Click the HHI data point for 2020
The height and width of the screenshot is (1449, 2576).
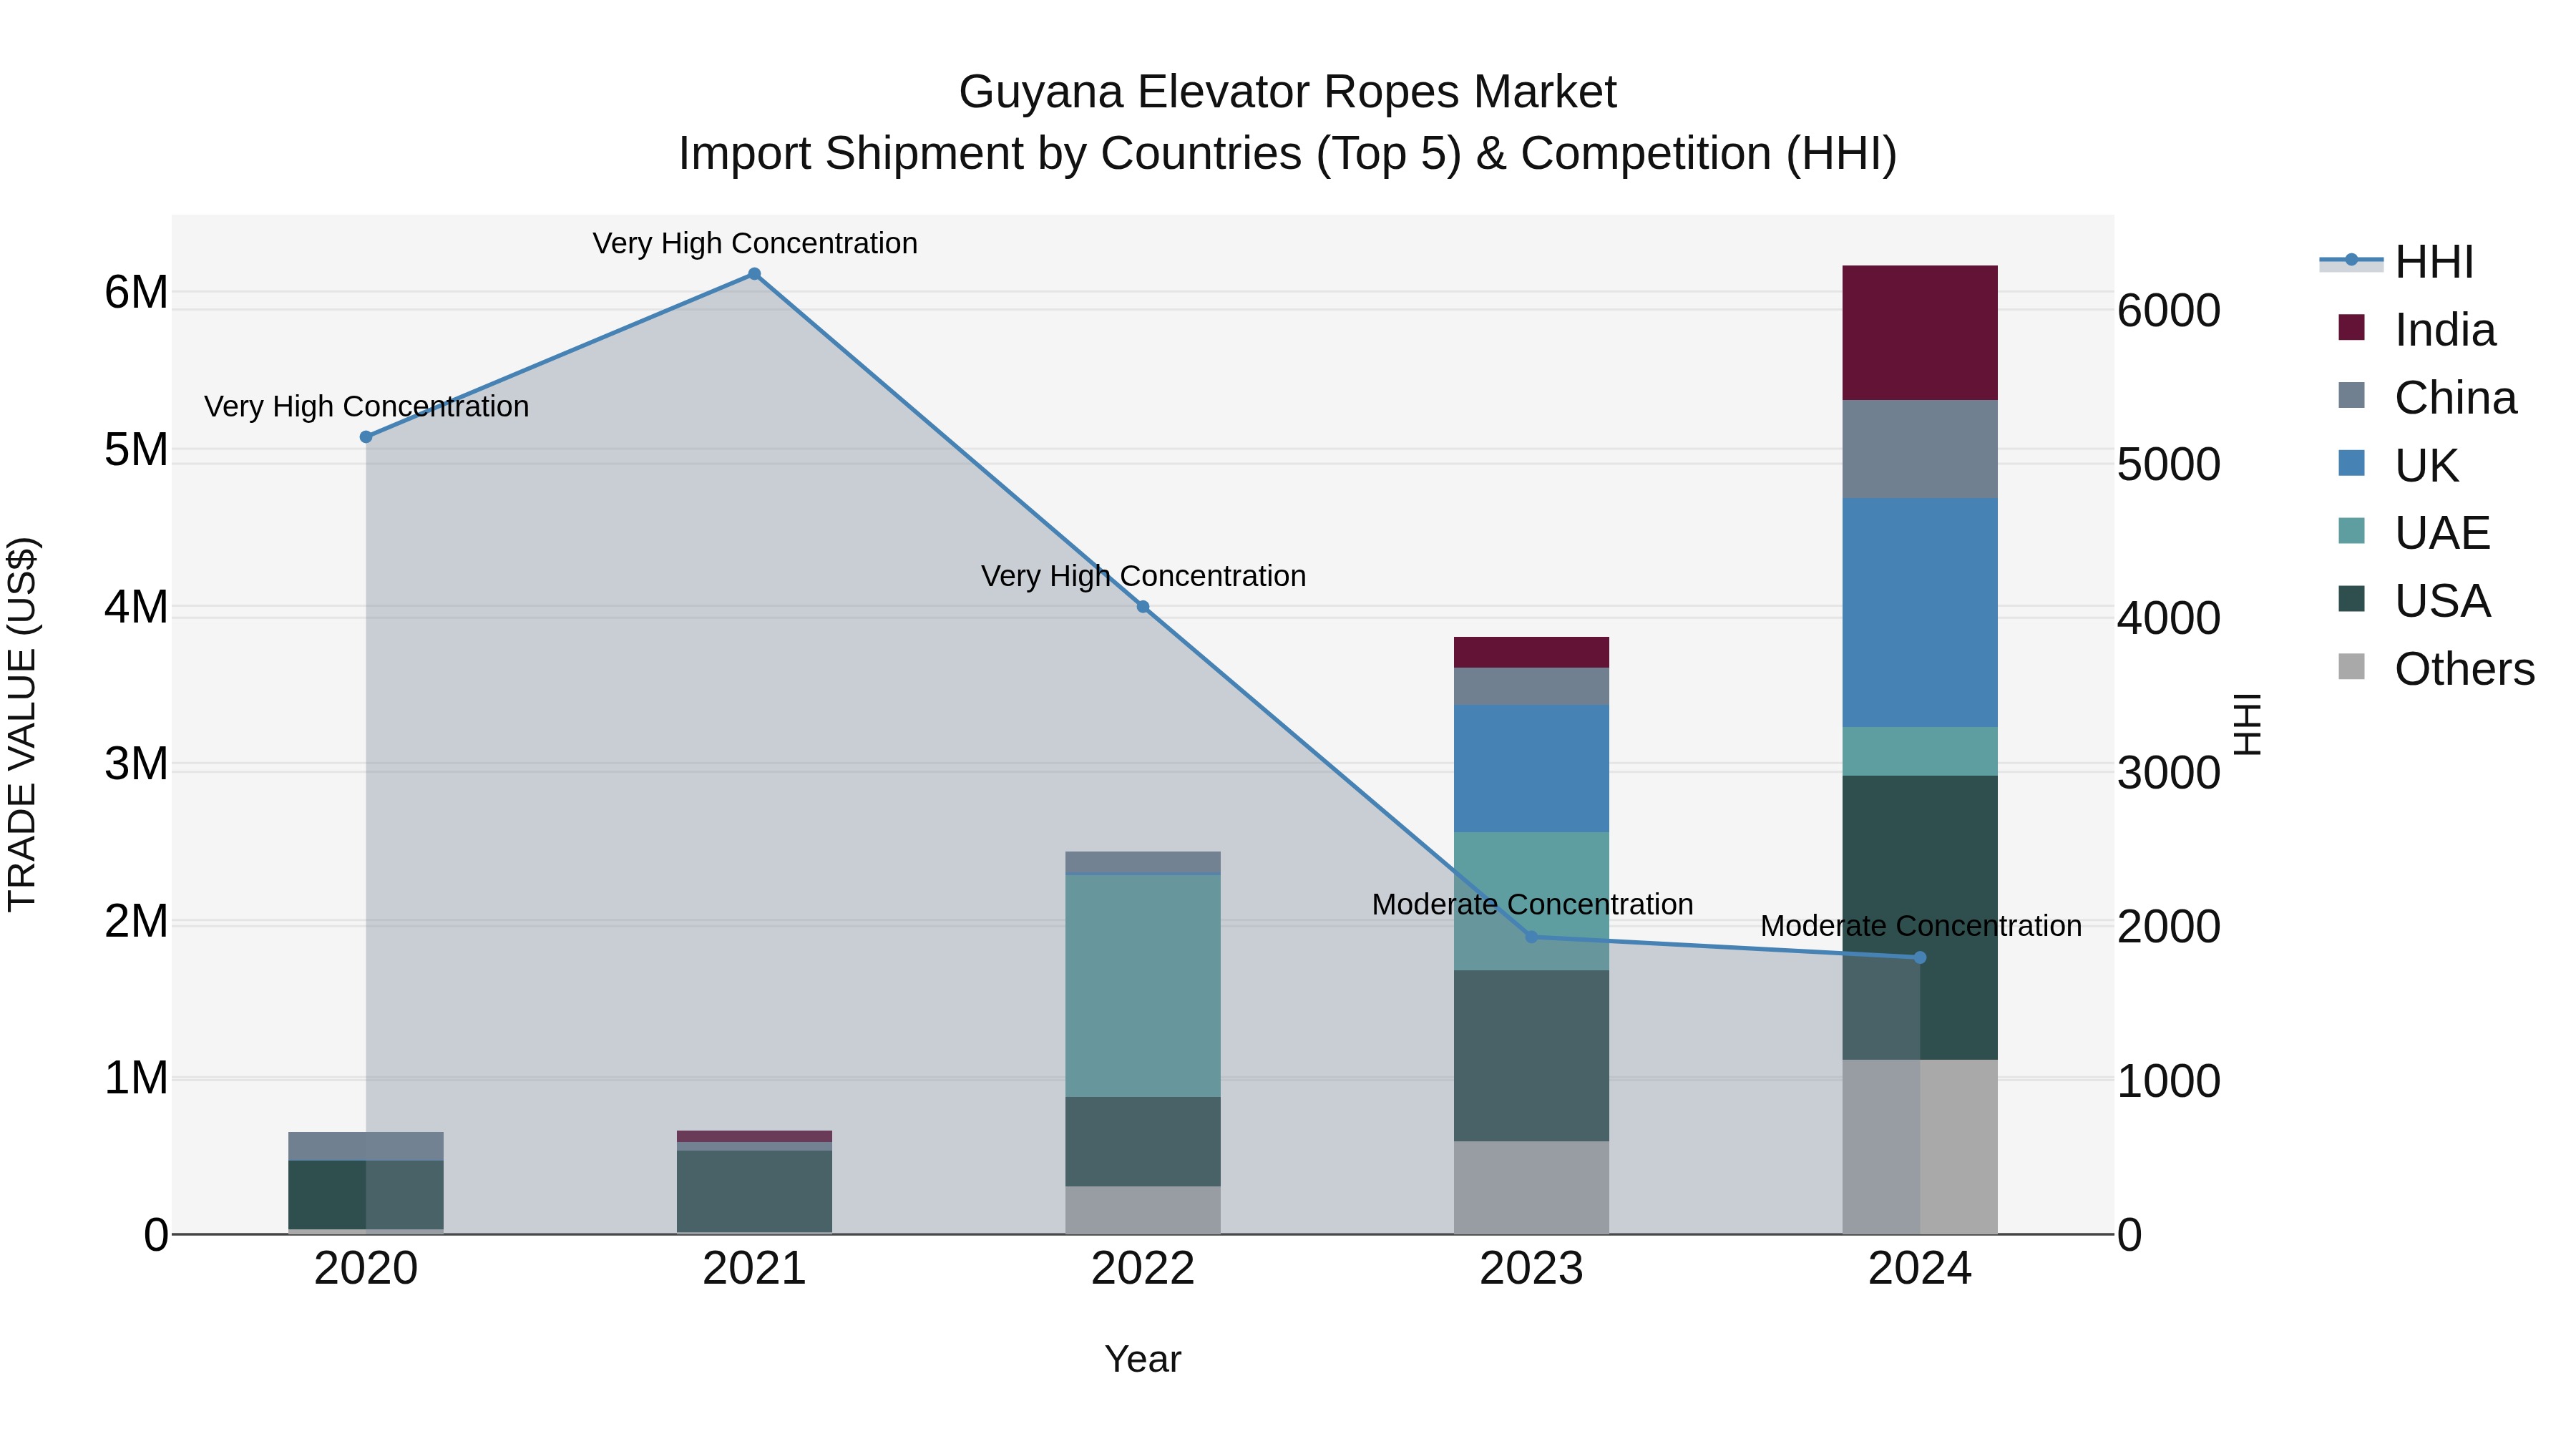(366, 437)
